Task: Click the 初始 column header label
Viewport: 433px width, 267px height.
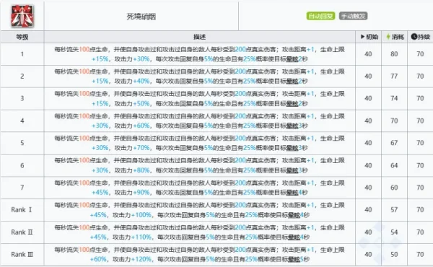Action: coord(372,37)
